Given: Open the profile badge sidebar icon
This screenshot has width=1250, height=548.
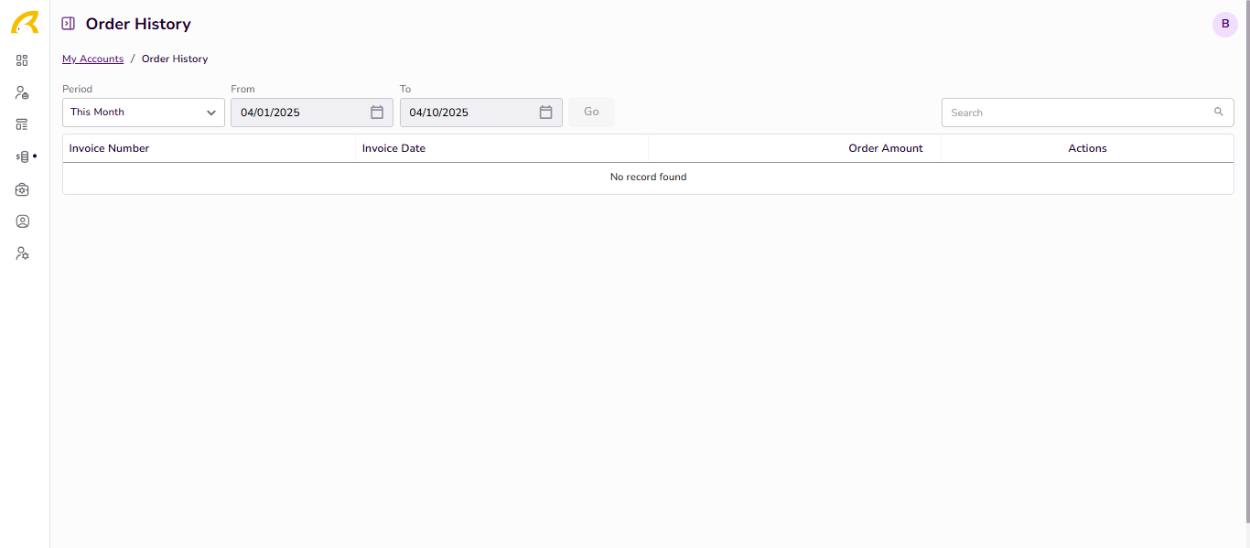Looking at the screenshot, I should (x=22, y=221).
